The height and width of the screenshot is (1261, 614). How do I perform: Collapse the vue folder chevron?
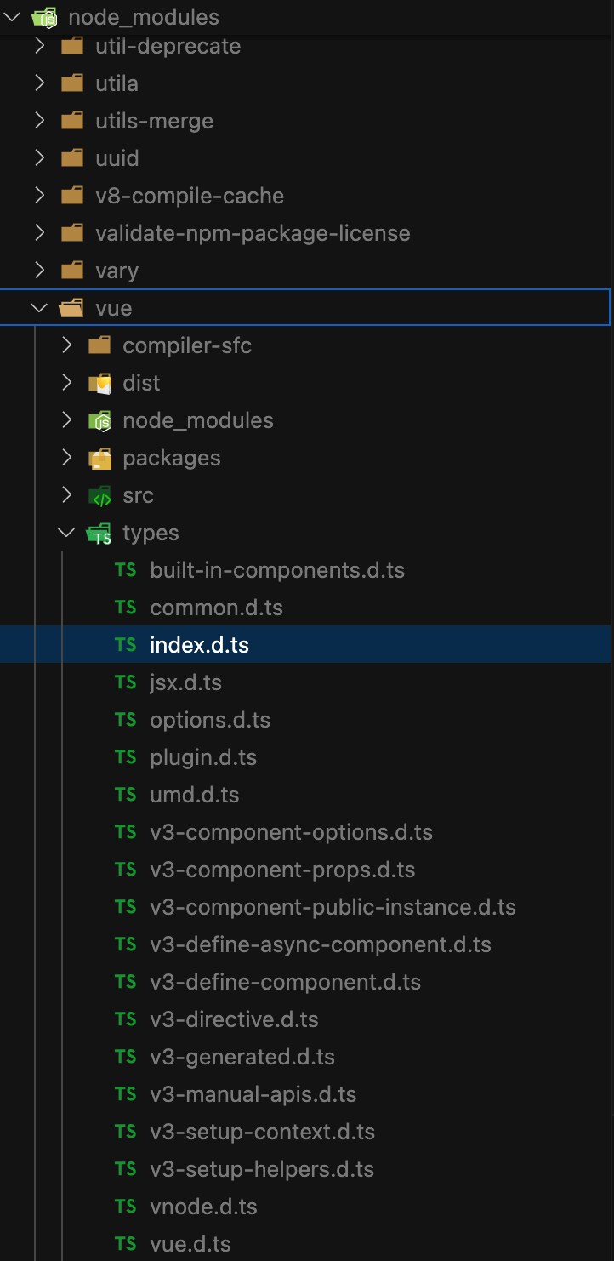pyautogui.click(x=39, y=308)
